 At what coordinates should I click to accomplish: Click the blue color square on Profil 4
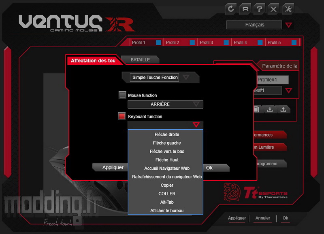pos(260,42)
